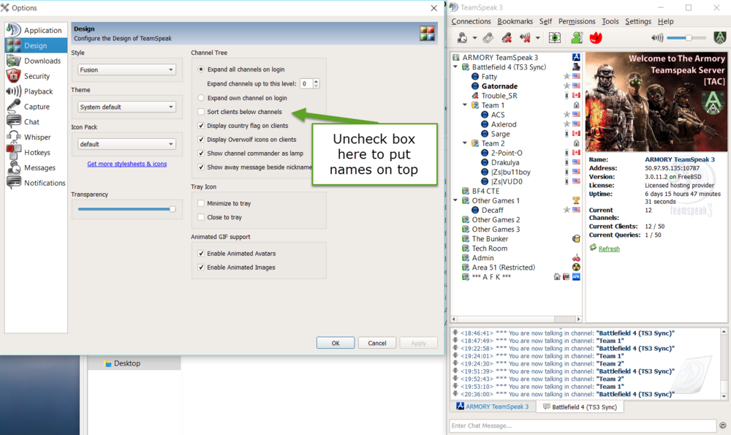
Task: Click the speaker volume icon beside the slider
Action: (x=657, y=38)
